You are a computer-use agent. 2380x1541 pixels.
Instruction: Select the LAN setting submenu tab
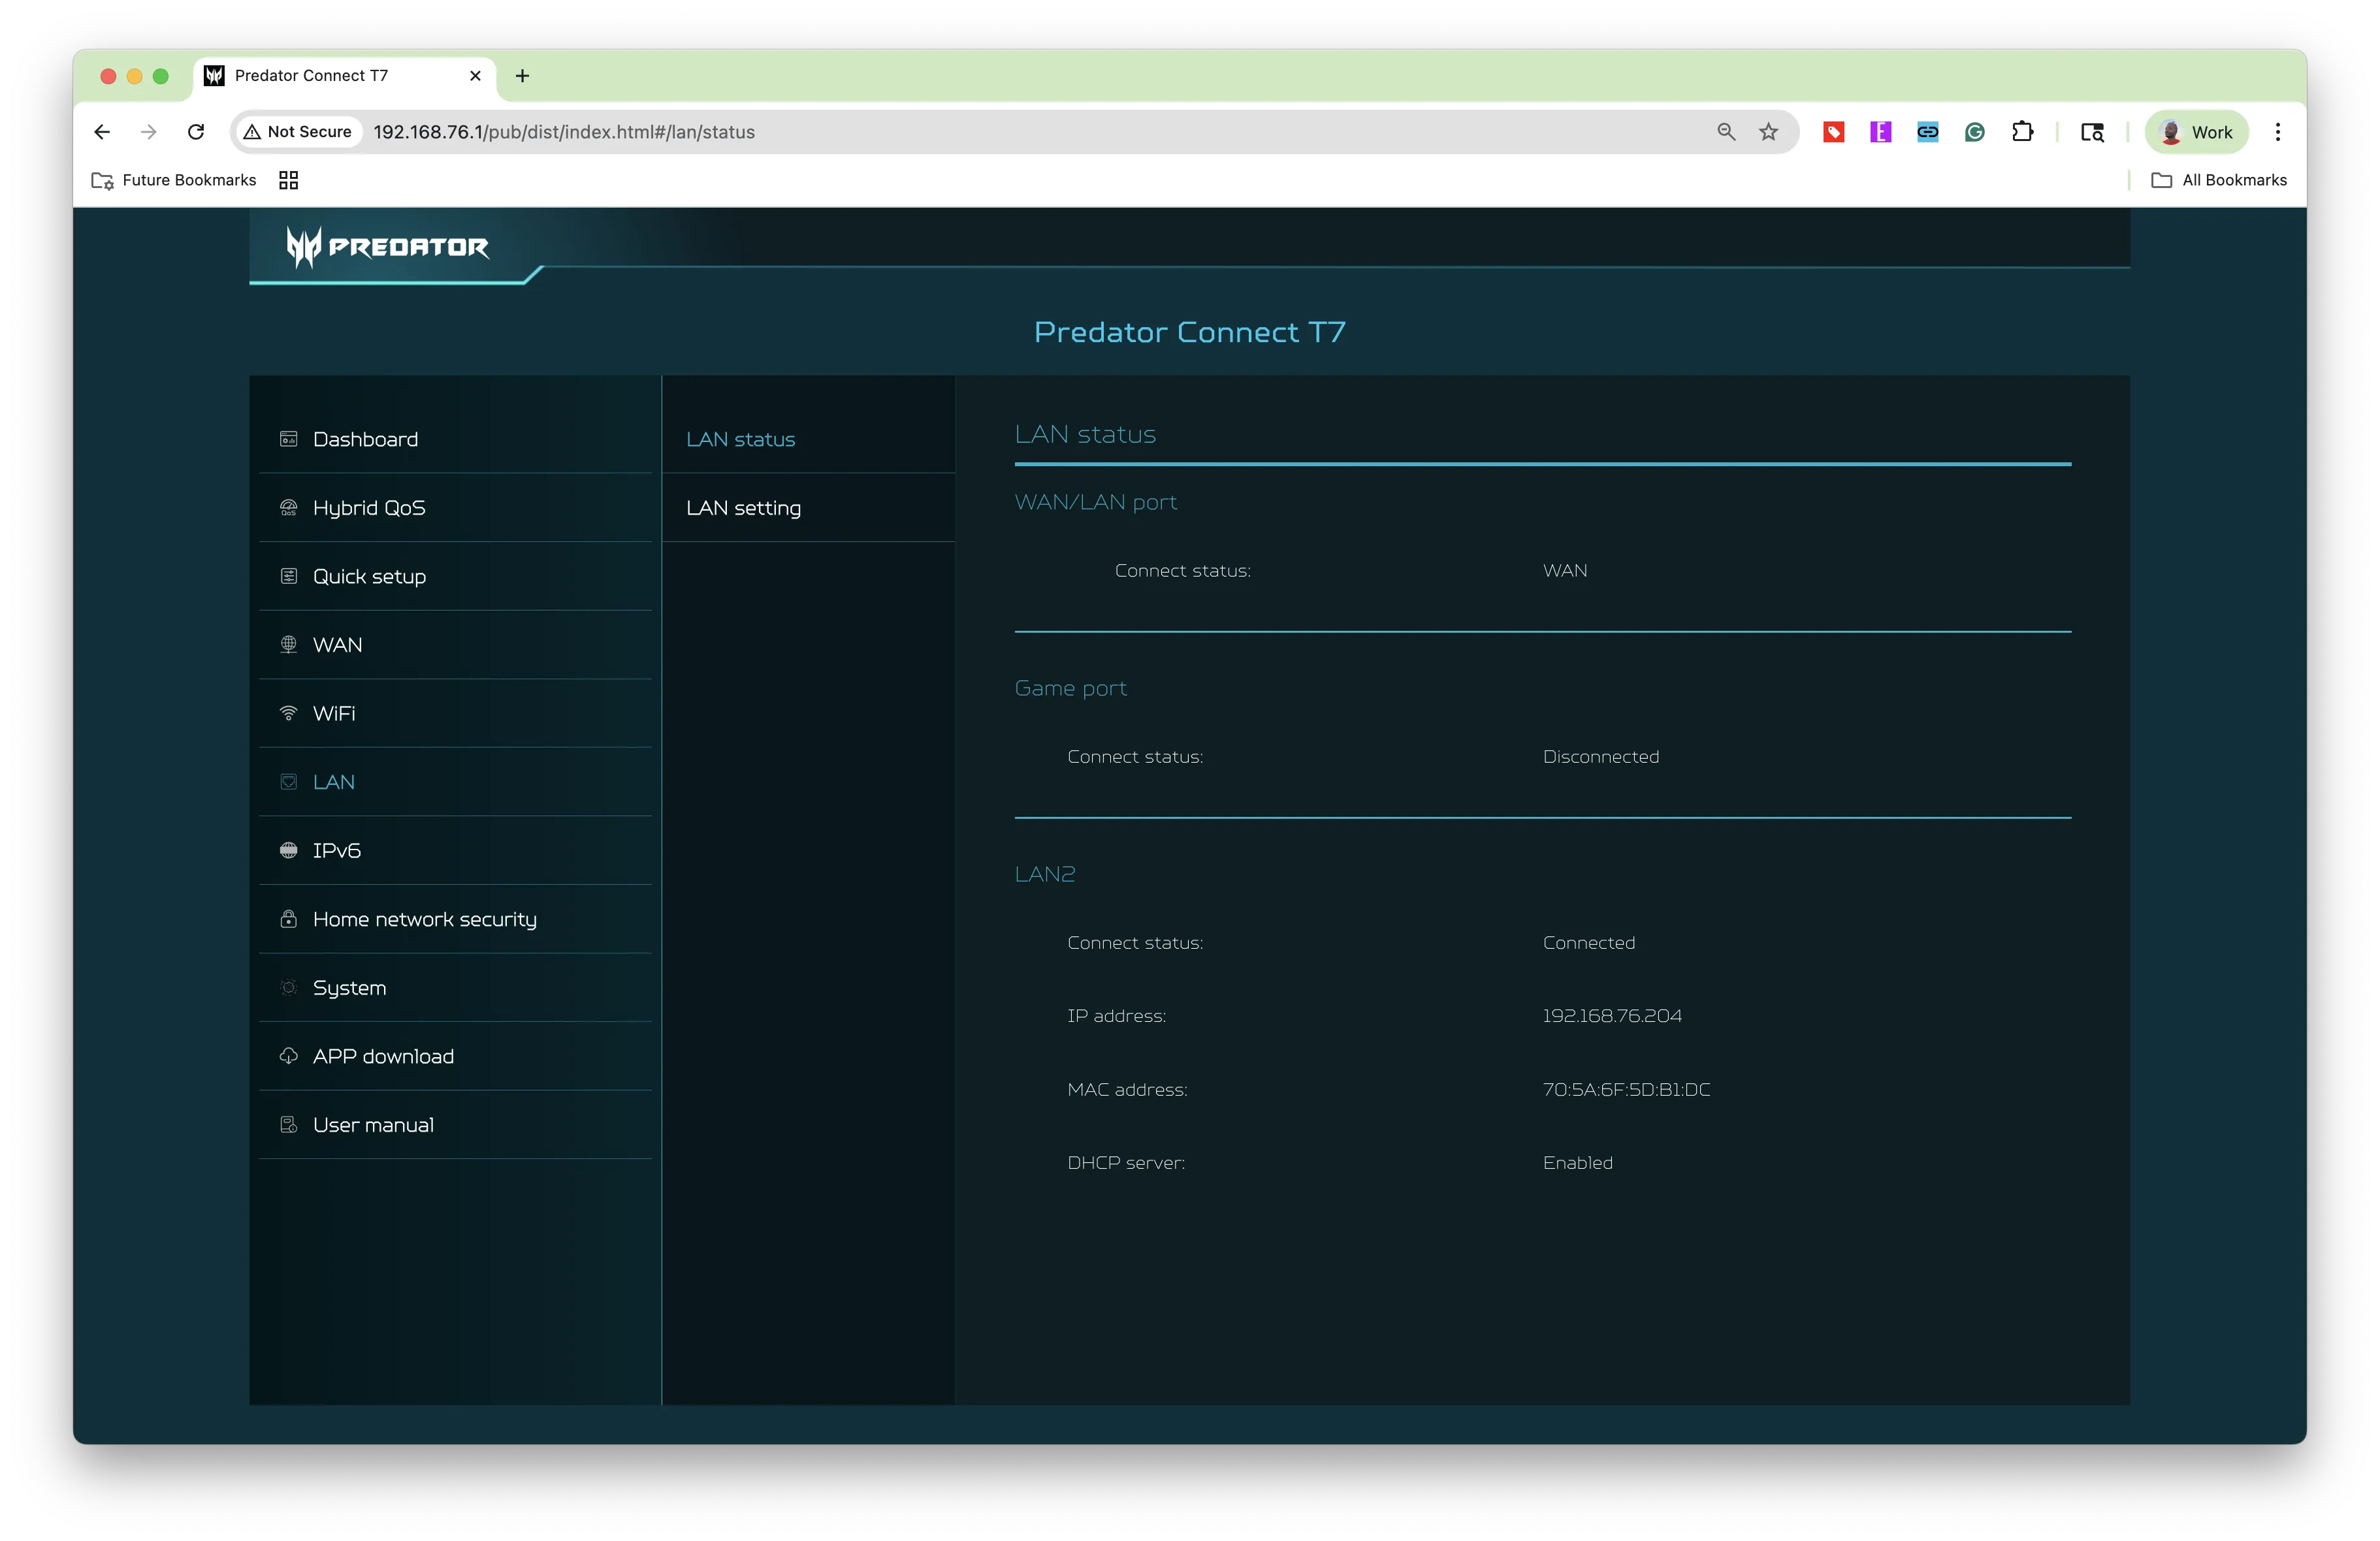(808, 508)
